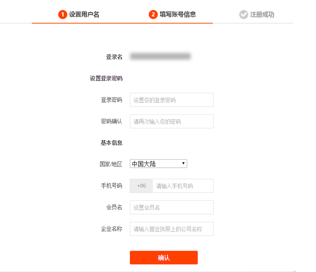This screenshot has width=316, height=272.
Task: Click the 登录密码 field label
Action: click(111, 100)
